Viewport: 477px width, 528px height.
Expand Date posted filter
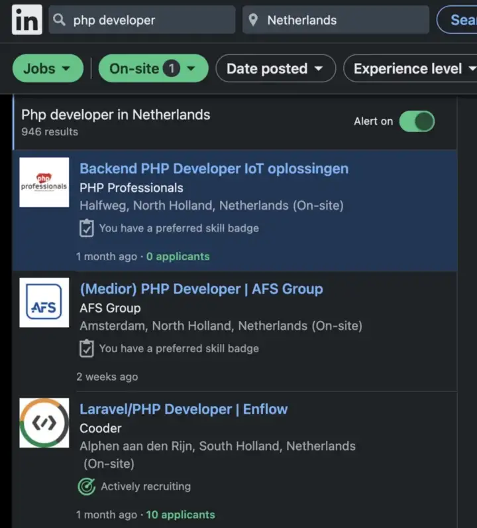coord(276,68)
